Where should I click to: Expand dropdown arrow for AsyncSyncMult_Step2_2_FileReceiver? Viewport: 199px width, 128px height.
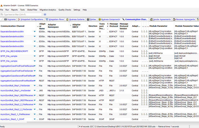pos(34,104)
